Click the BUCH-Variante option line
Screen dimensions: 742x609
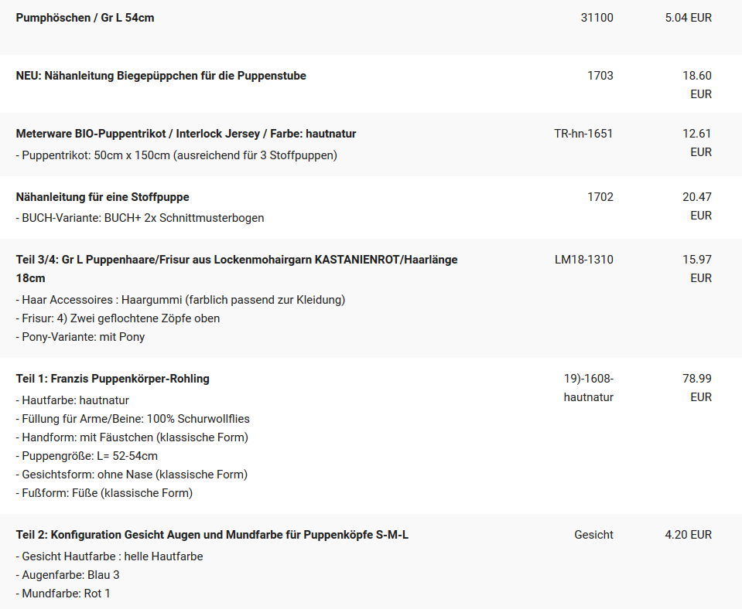click(140, 218)
